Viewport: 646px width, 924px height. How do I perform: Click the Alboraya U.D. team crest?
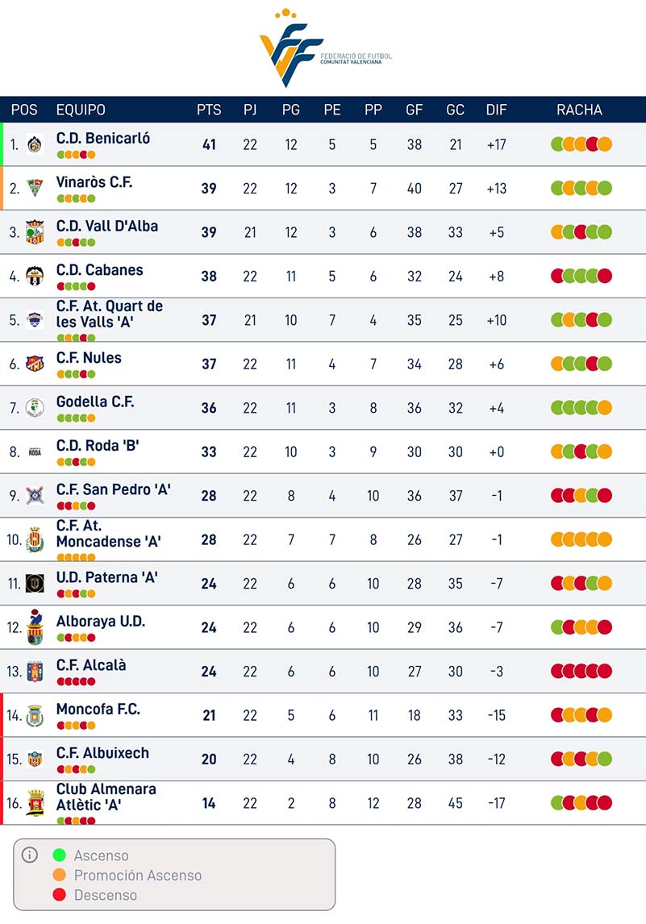[35, 627]
